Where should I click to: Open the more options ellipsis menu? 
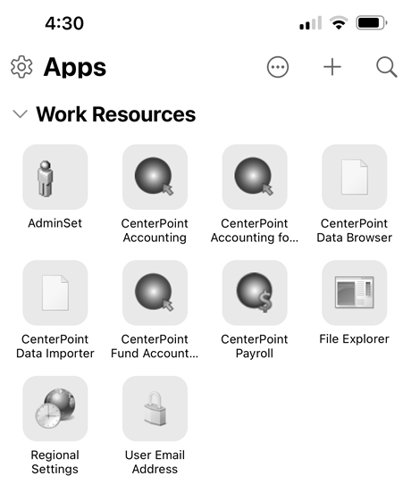[x=278, y=67]
